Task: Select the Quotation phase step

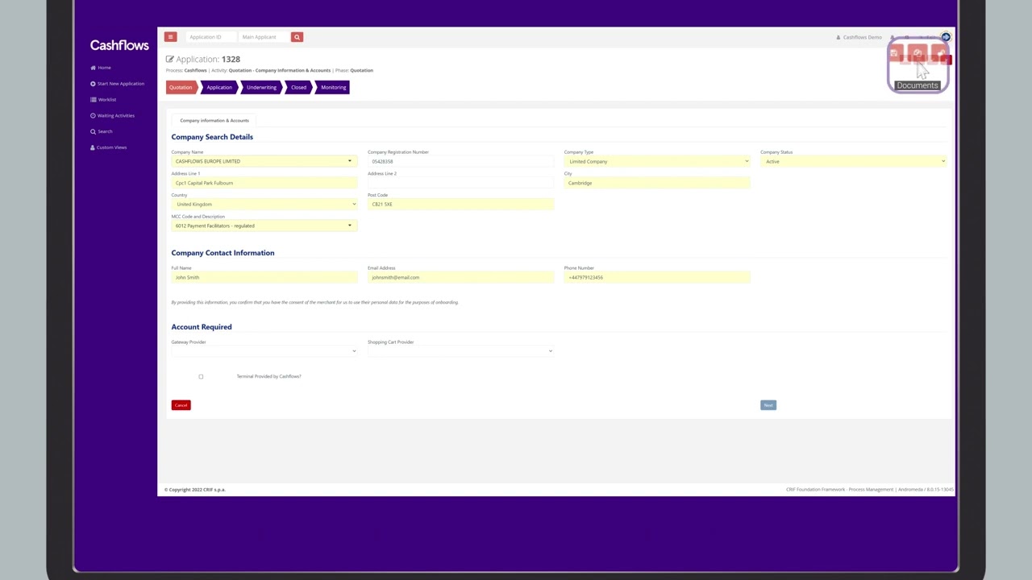Action: (x=181, y=88)
